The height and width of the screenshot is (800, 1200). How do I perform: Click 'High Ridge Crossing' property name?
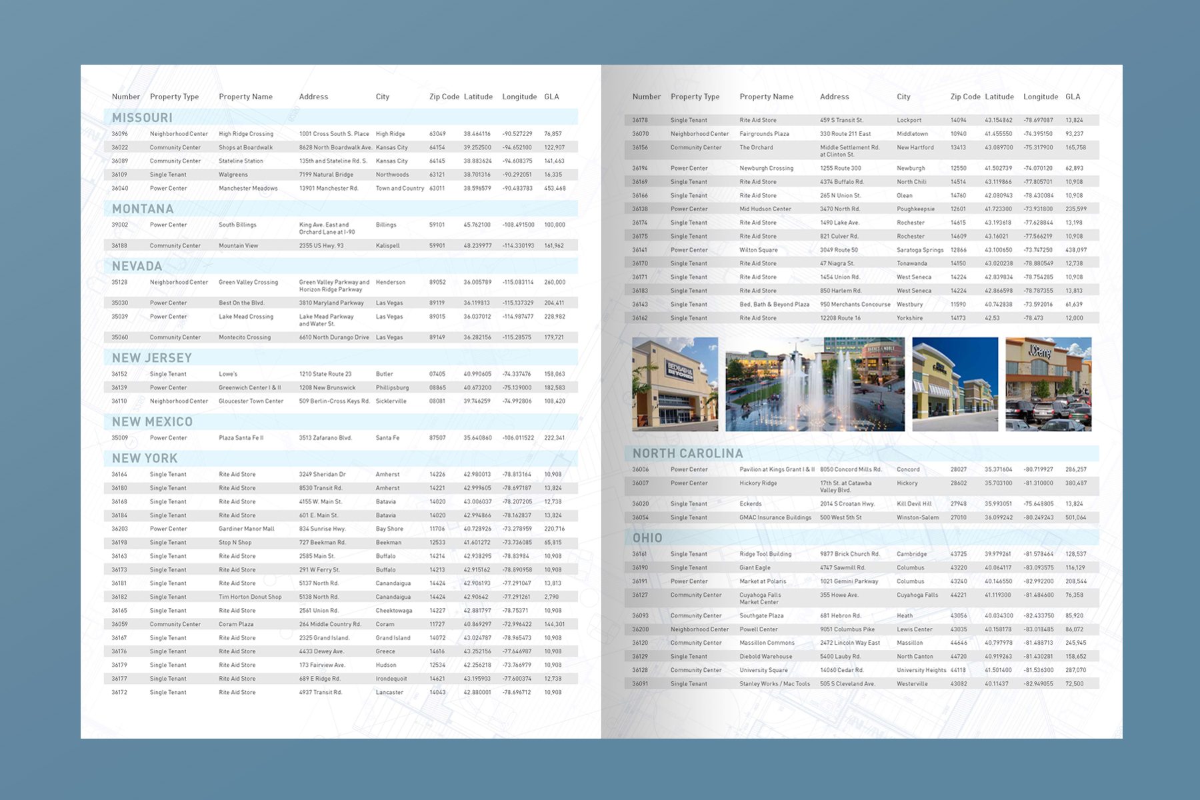(x=246, y=134)
